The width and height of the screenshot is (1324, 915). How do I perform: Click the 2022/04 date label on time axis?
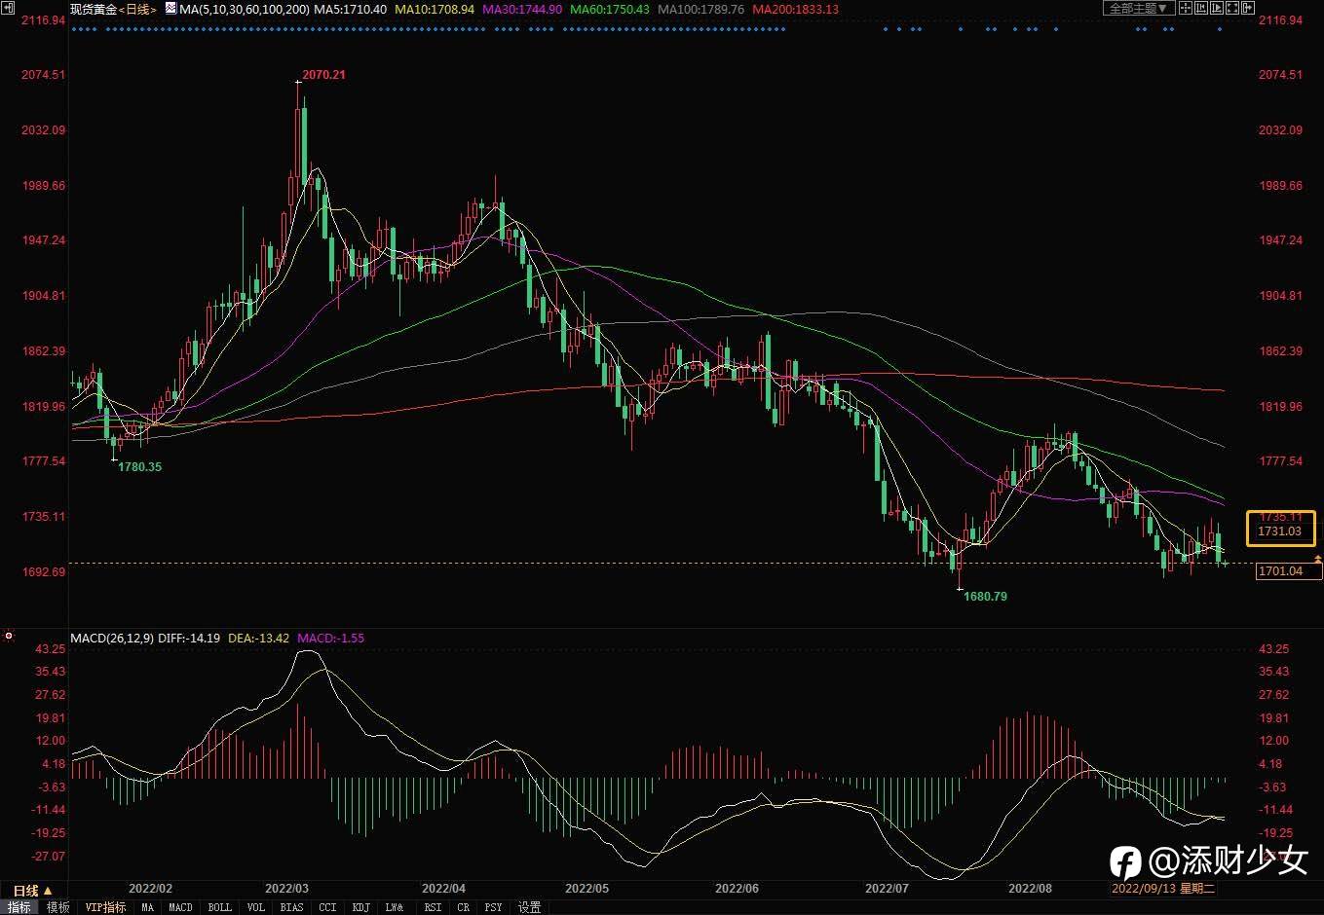[443, 888]
